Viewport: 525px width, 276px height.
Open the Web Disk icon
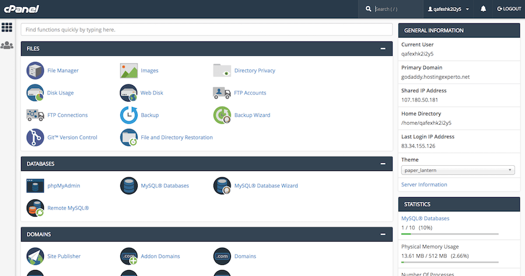click(129, 93)
